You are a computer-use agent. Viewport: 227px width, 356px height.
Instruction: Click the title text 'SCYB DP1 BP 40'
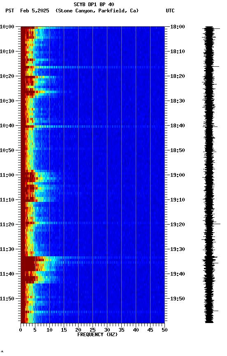pyautogui.click(x=94, y=4)
